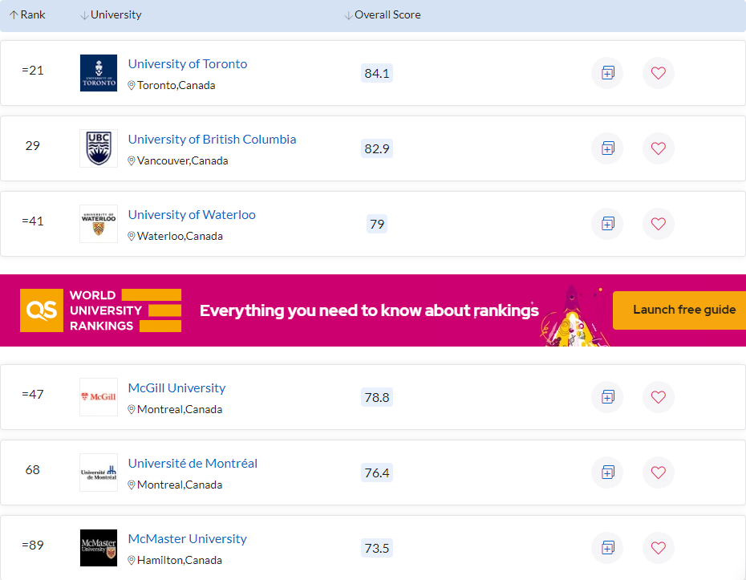Add Université de Montréal to compare
The height and width of the screenshot is (580, 746).
[x=607, y=473]
